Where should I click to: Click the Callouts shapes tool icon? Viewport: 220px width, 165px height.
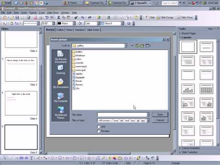coord(82,158)
